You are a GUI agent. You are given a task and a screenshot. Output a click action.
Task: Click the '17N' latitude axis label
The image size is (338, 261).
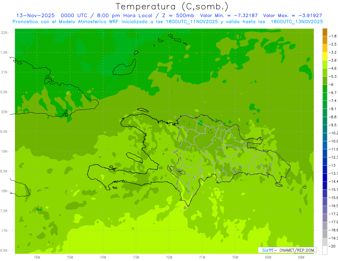tap(4, 231)
